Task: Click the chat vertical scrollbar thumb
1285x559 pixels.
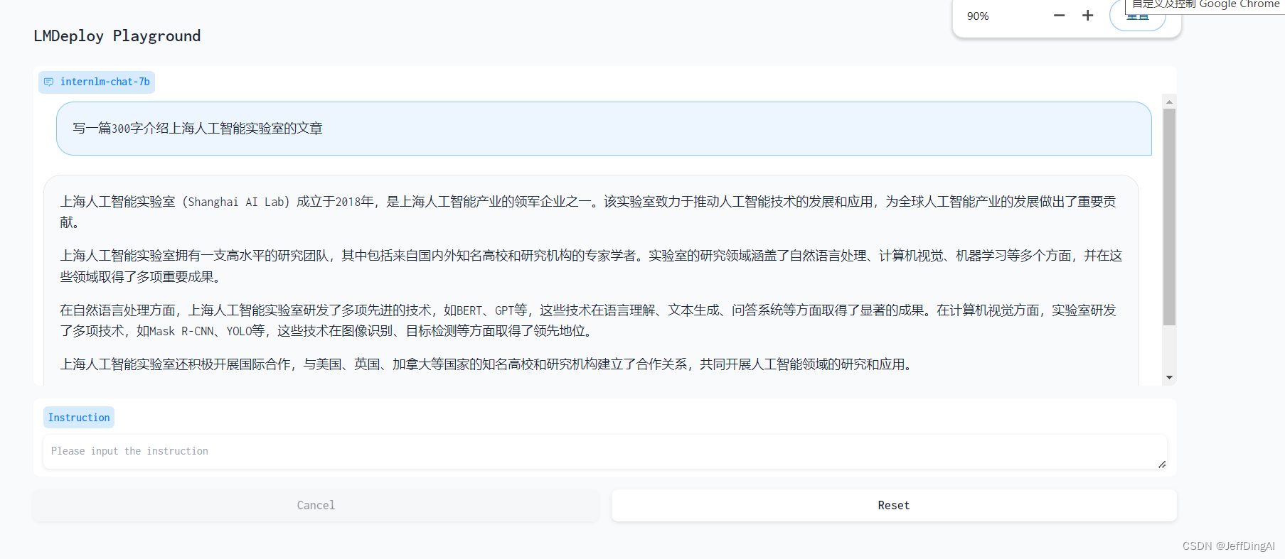Action: [x=1169, y=217]
